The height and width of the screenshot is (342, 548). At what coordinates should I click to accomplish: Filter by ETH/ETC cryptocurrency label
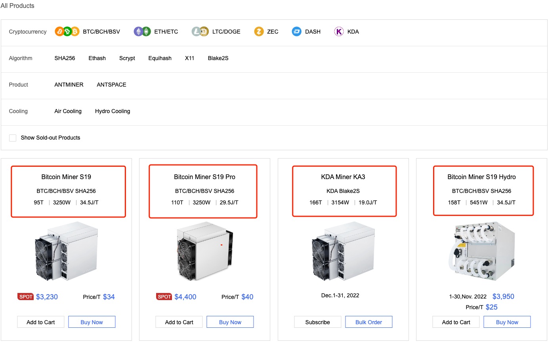[x=166, y=32]
